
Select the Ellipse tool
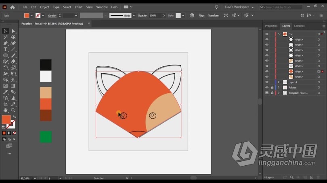point(5,56)
